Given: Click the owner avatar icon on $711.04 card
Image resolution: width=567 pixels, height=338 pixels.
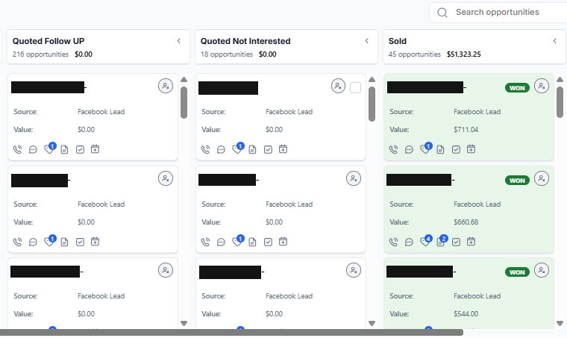Looking at the screenshot, I should point(542,86).
